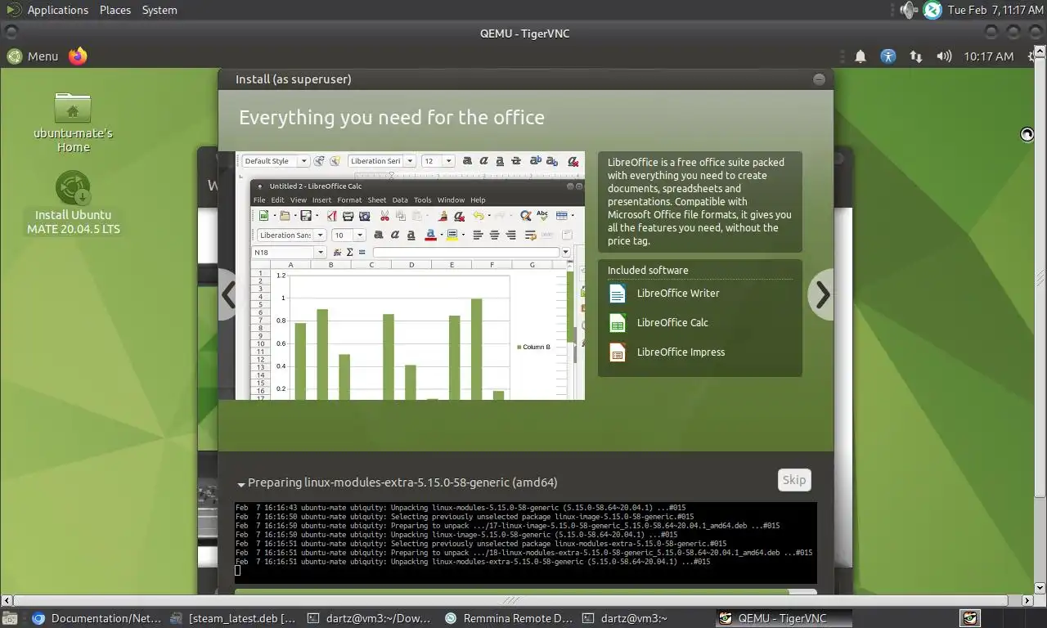Open the host date and time clock
This screenshot has width=1047, height=628.
tap(995, 10)
